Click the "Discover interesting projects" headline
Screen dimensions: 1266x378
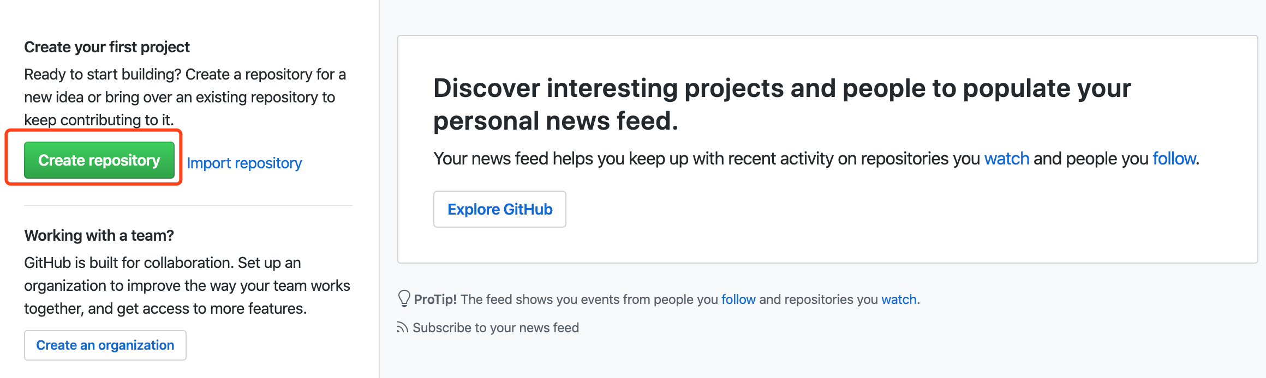(x=781, y=104)
